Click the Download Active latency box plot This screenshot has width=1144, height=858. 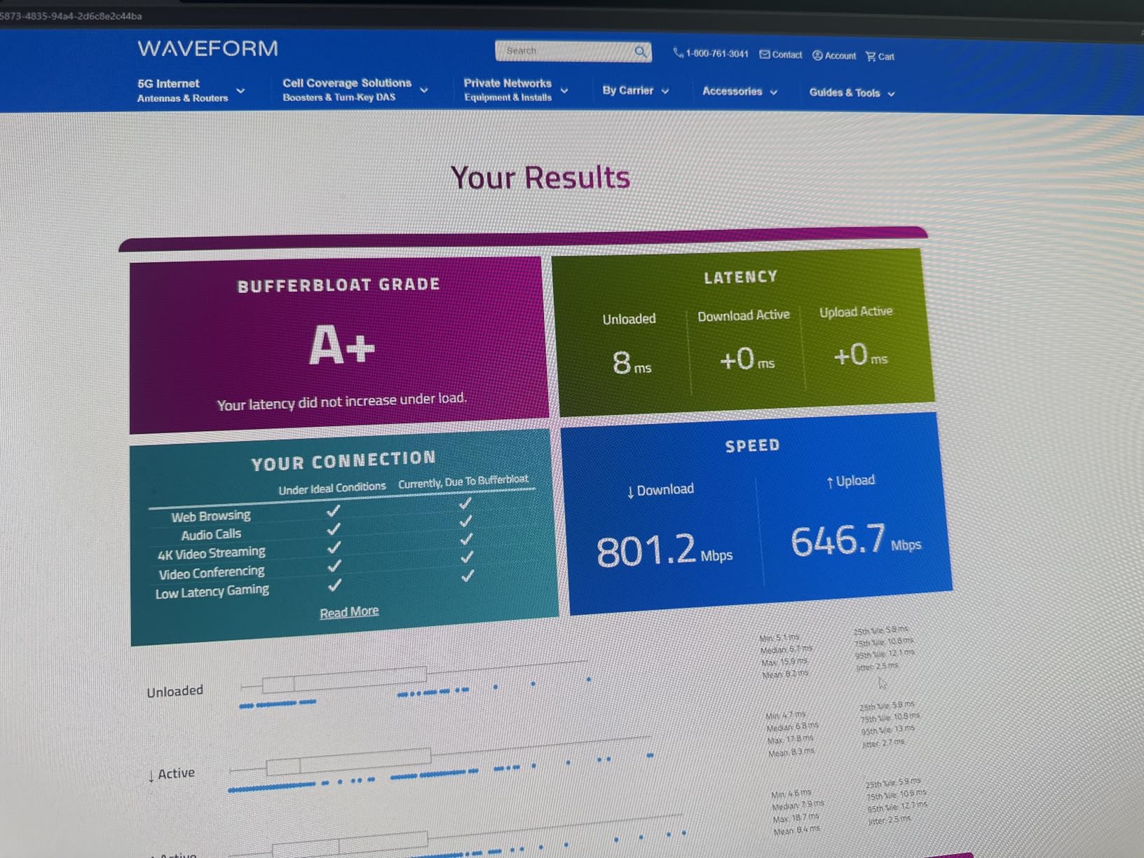440,756
